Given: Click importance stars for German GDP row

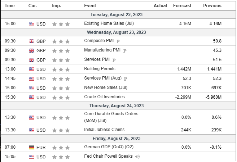Looking at the screenshot, I should click(61, 147).
